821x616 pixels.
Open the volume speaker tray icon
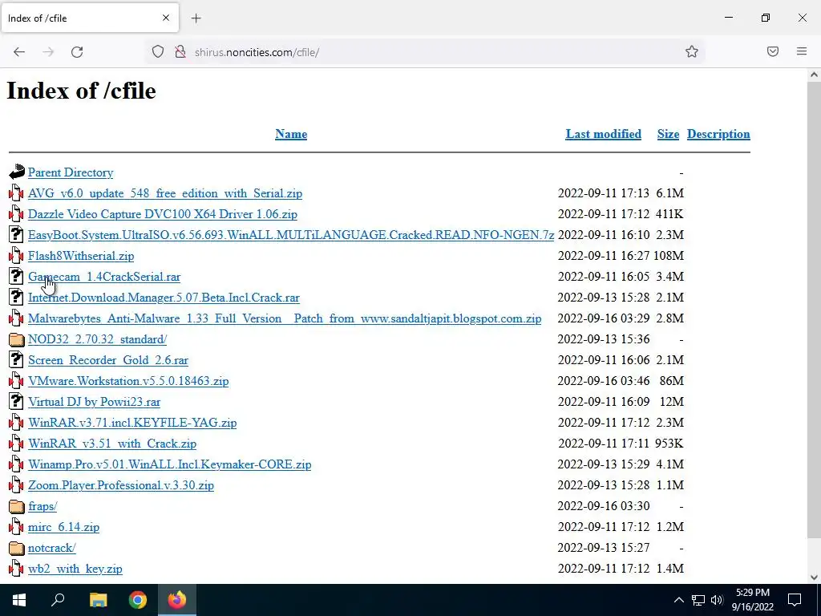tap(717, 600)
